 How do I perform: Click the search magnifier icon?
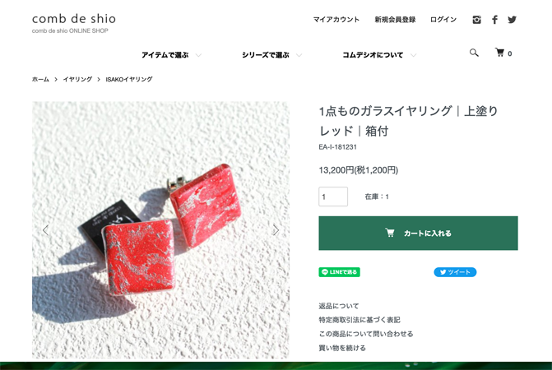tap(474, 53)
